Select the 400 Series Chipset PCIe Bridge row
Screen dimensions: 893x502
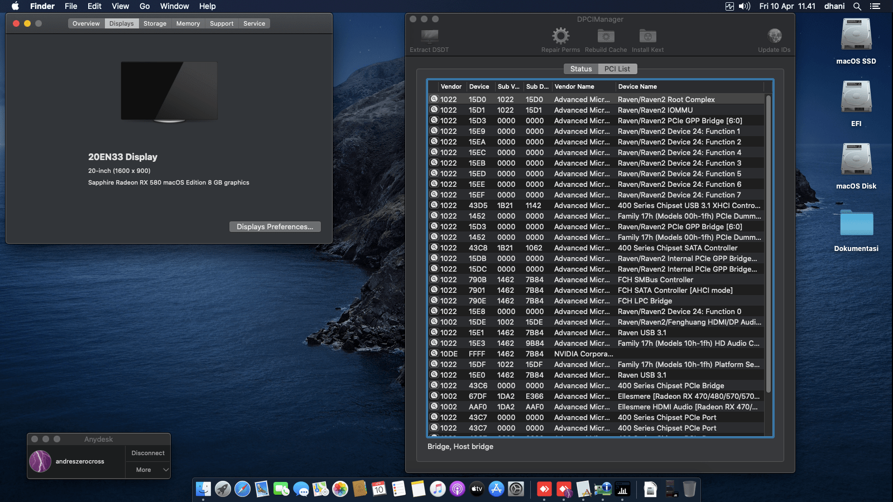click(596, 385)
